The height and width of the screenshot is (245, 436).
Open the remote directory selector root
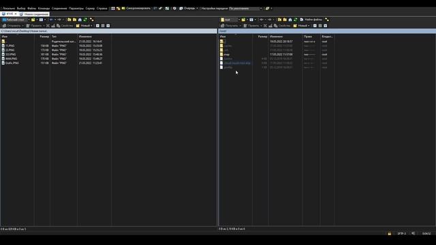point(230,20)
